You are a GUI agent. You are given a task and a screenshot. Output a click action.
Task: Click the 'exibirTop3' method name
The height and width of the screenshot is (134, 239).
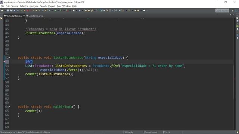(62, 107)
